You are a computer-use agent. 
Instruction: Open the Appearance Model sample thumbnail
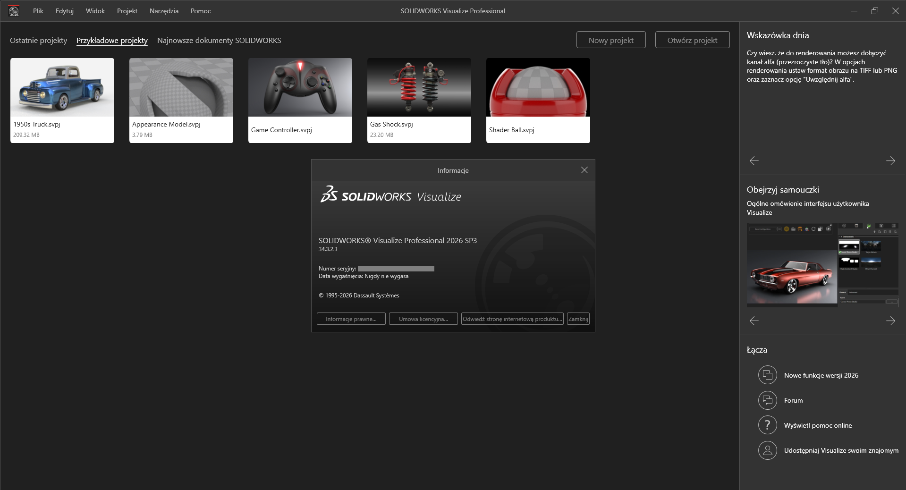pyautogui.click(x=181, y=87)
